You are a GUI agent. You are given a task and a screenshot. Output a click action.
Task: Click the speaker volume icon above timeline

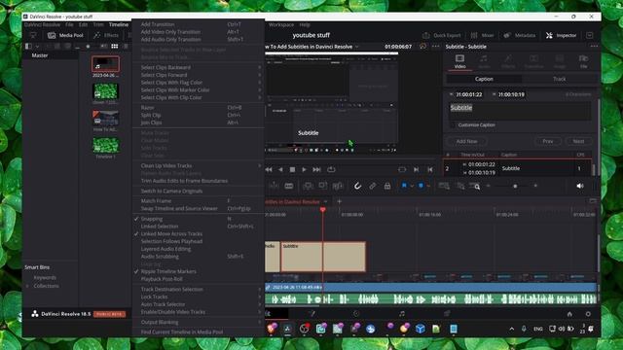[580, 186]
